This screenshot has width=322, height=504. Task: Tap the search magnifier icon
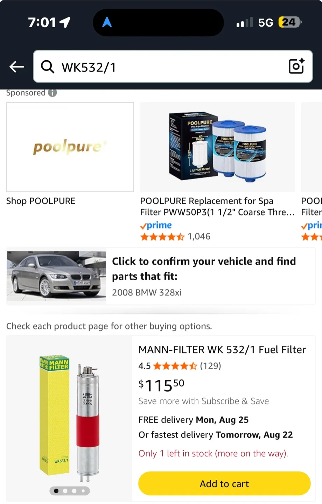[x=48, y=66]
